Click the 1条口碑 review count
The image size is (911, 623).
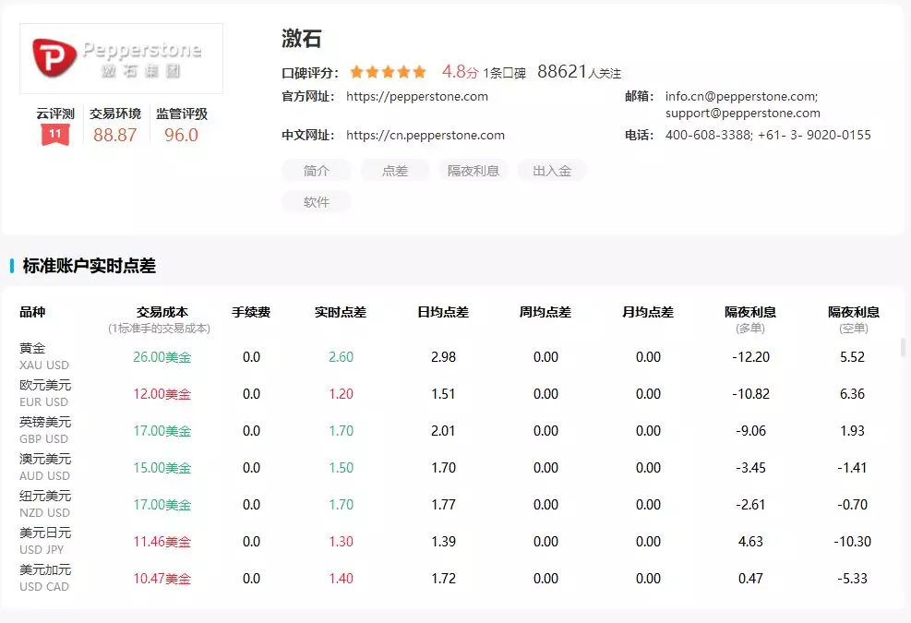tap(504, 73)
